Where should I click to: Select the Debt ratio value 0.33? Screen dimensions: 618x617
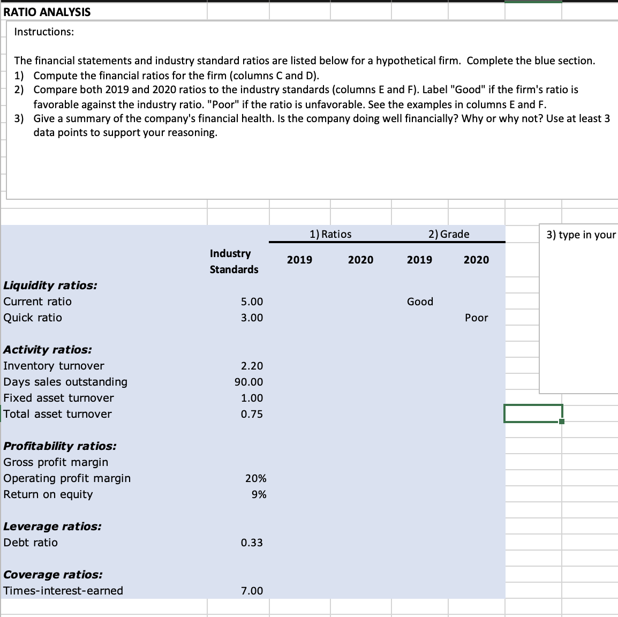pyautogui.click(x=252, y=543)
